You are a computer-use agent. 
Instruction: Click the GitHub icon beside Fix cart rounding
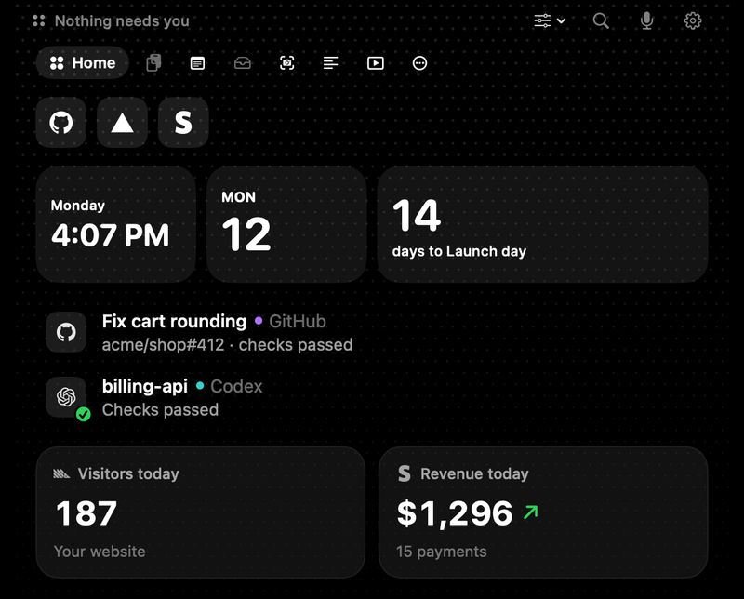pos(66,332)
